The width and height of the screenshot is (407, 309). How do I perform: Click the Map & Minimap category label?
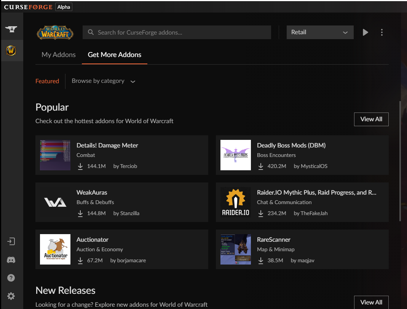pos(276,249)
